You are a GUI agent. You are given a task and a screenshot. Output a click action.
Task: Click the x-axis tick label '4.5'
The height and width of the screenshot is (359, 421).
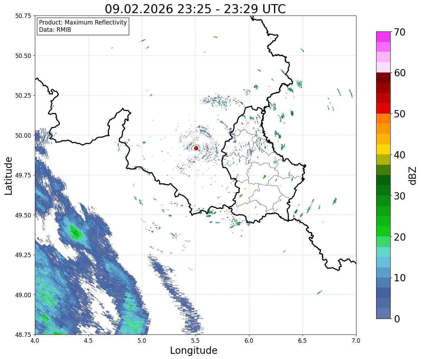pyautogui.click(x=88, y=340)
